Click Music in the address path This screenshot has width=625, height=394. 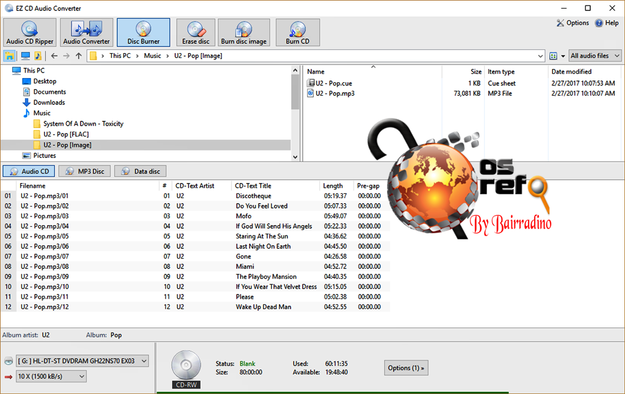coord(153,56)
